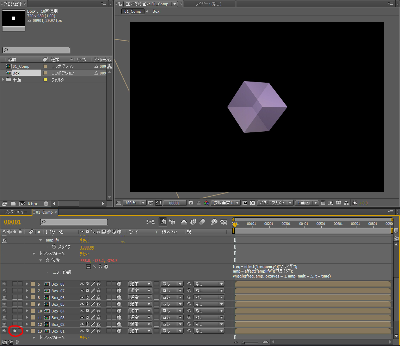Open blending mode dropdown for Box_06

[x=140, y=298]
